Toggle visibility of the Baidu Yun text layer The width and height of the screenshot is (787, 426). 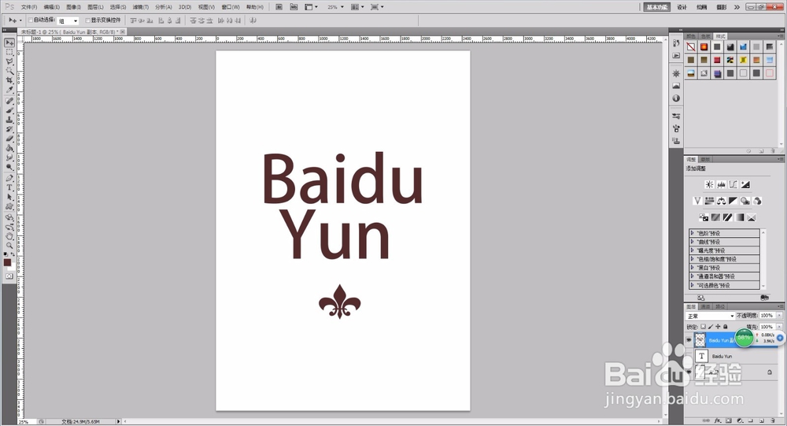(x=689, y=356)
